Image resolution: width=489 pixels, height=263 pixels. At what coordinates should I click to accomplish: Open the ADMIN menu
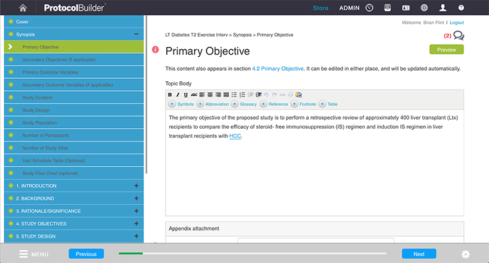[349, 8]
